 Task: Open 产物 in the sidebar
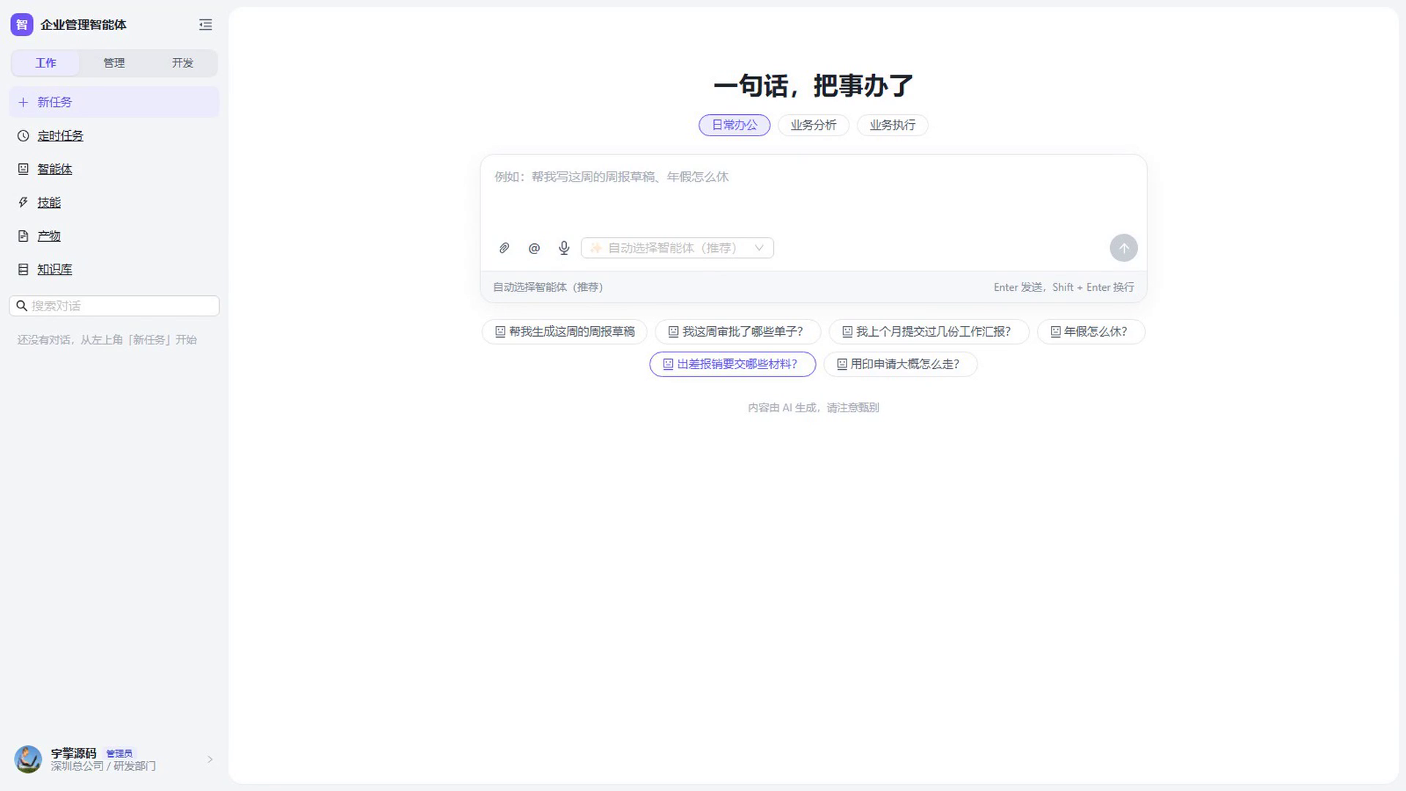(x=114, y=236)
